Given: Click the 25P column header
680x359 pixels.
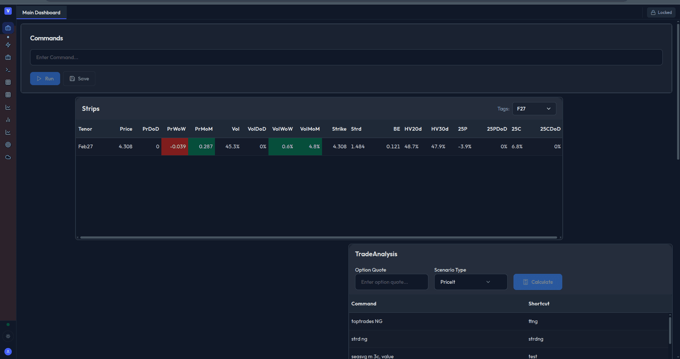Looking at the screenshot, I should pos(463,129).
